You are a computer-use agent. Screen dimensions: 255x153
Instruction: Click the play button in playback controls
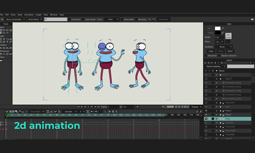click(x=88, y=107)
